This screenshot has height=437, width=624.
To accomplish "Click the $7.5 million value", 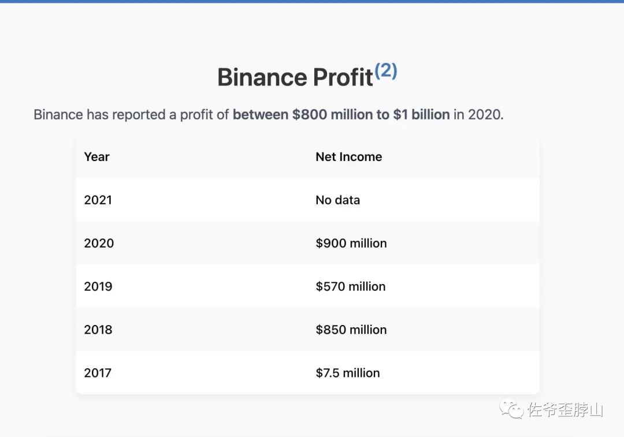I will (347, 373).
